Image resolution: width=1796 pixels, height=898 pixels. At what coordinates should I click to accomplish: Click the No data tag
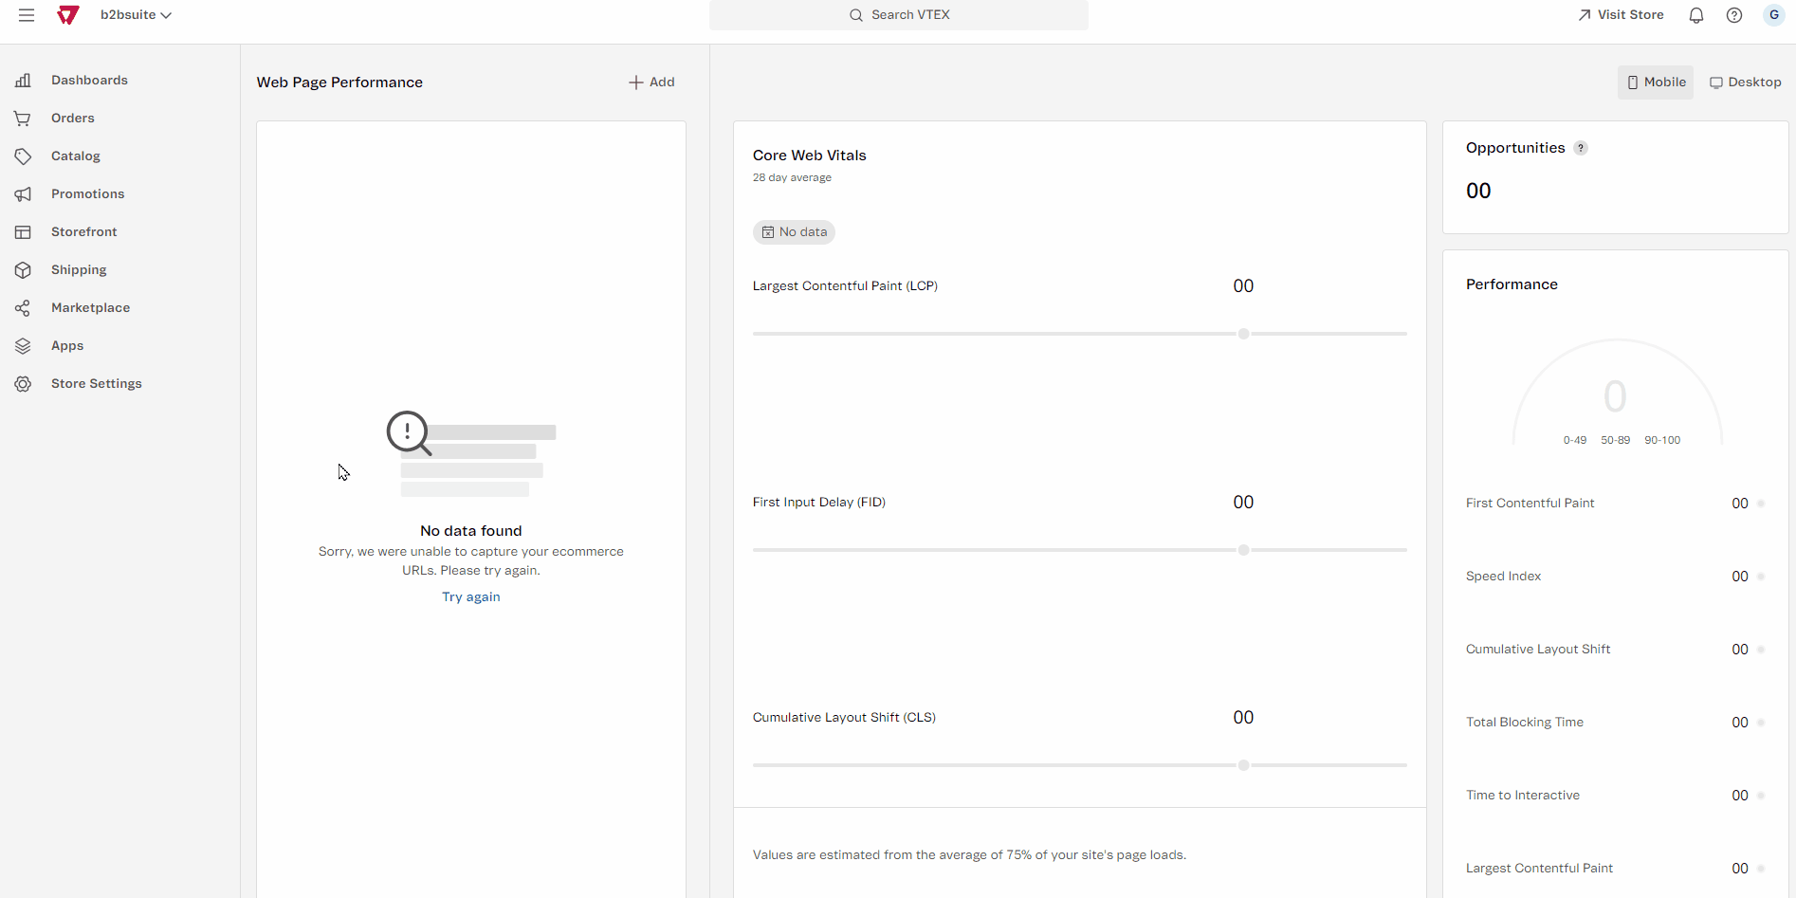(x=794, y=232)
